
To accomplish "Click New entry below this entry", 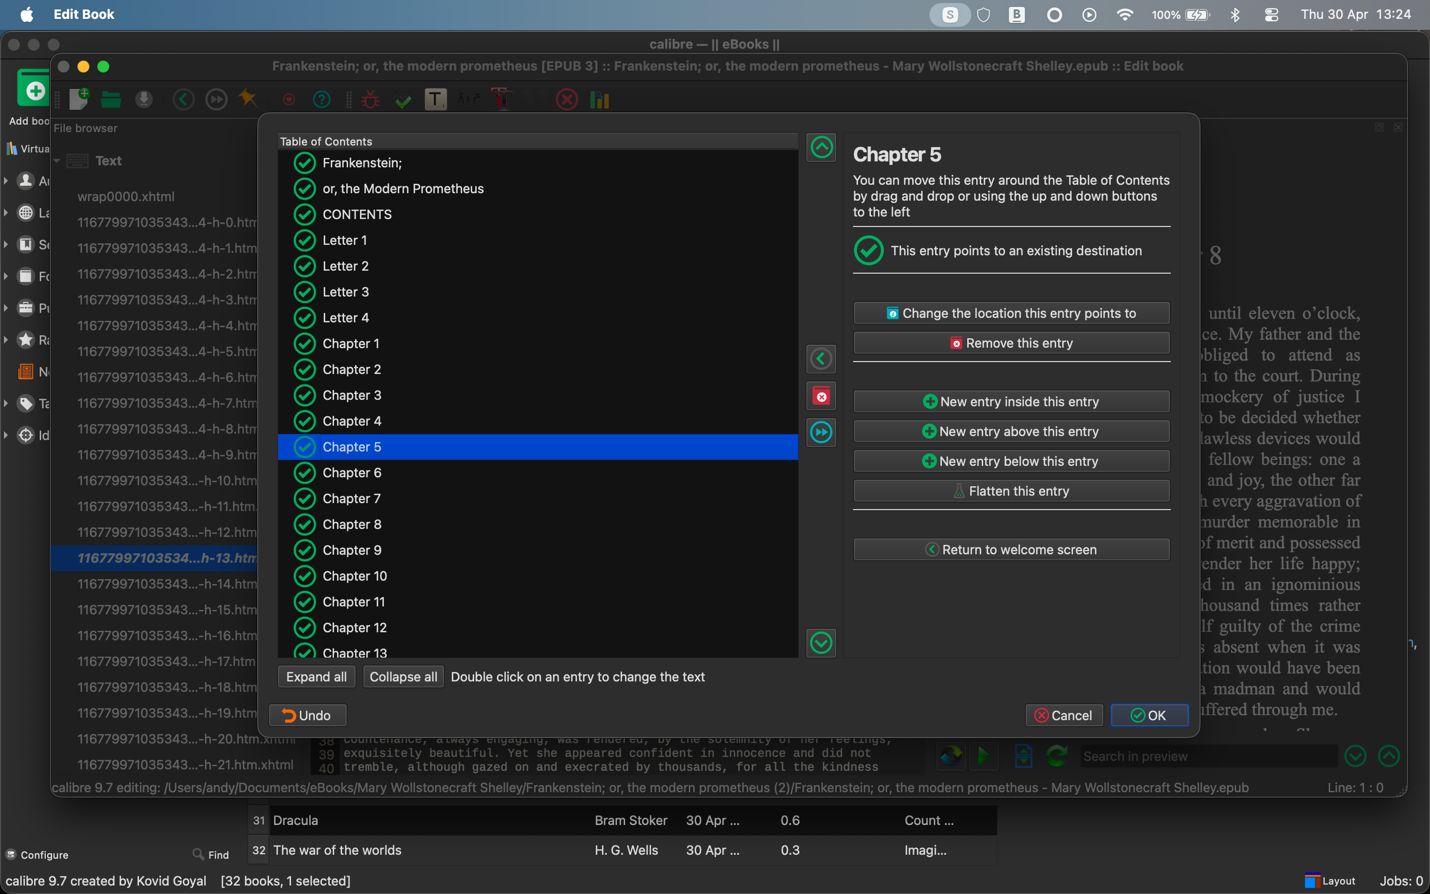I will pos(1011,461).
